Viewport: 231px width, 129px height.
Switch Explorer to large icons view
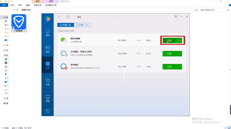click(x=229, y=128)
